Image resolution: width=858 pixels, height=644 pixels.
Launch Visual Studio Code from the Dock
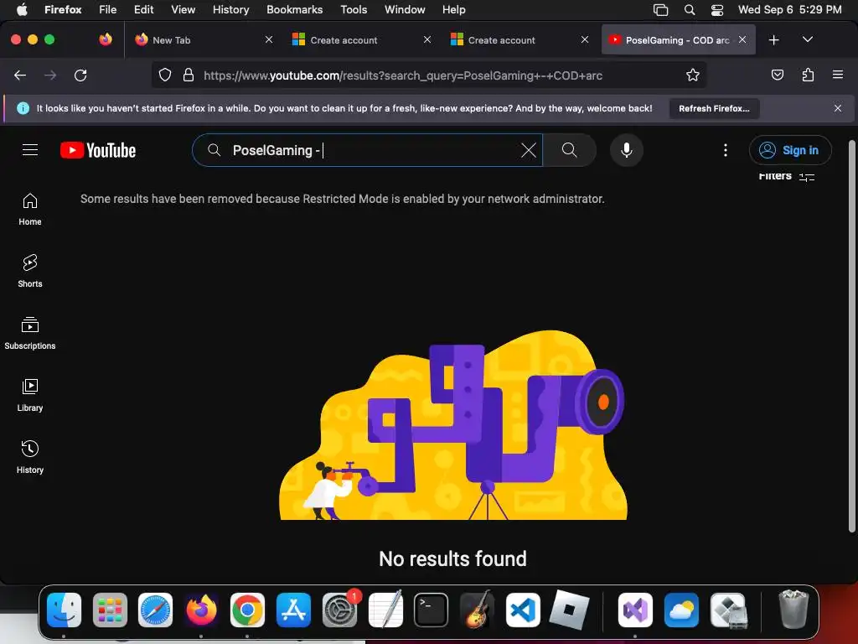(523, 610)
